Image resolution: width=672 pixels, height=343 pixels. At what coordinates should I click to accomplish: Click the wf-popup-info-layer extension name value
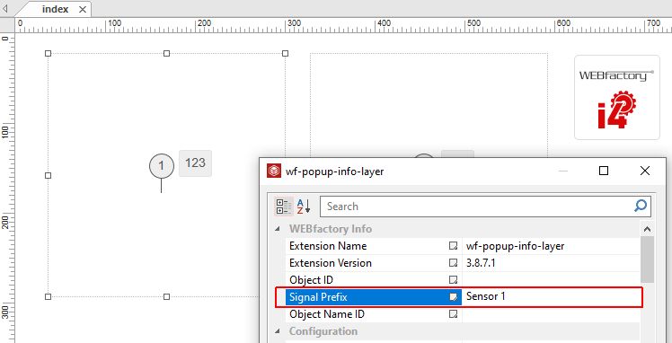[552, 246]
